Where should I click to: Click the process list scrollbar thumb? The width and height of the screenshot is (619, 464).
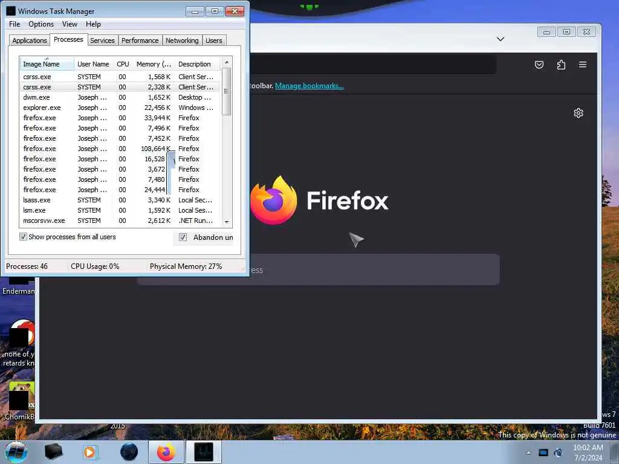(x=226, y=92)
